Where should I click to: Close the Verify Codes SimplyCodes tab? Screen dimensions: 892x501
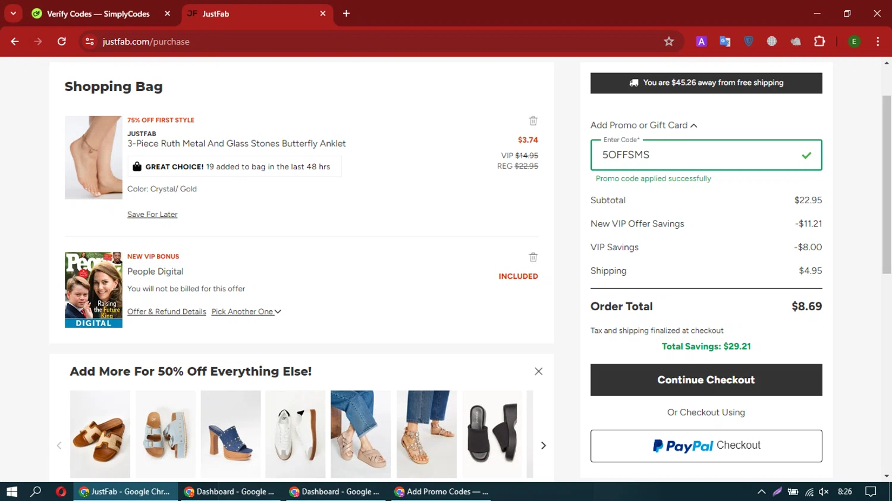168,14
